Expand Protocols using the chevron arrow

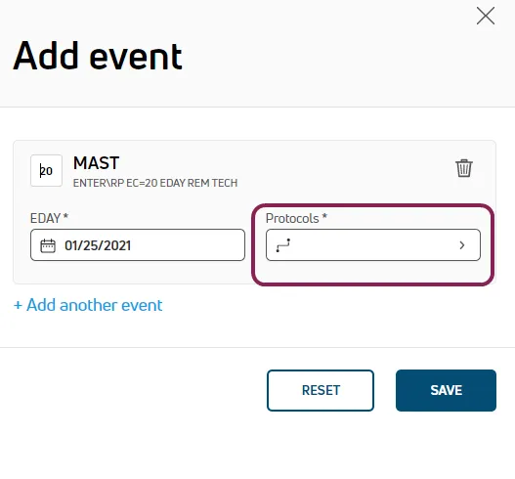pyautogui.click(x=462, y=245)
